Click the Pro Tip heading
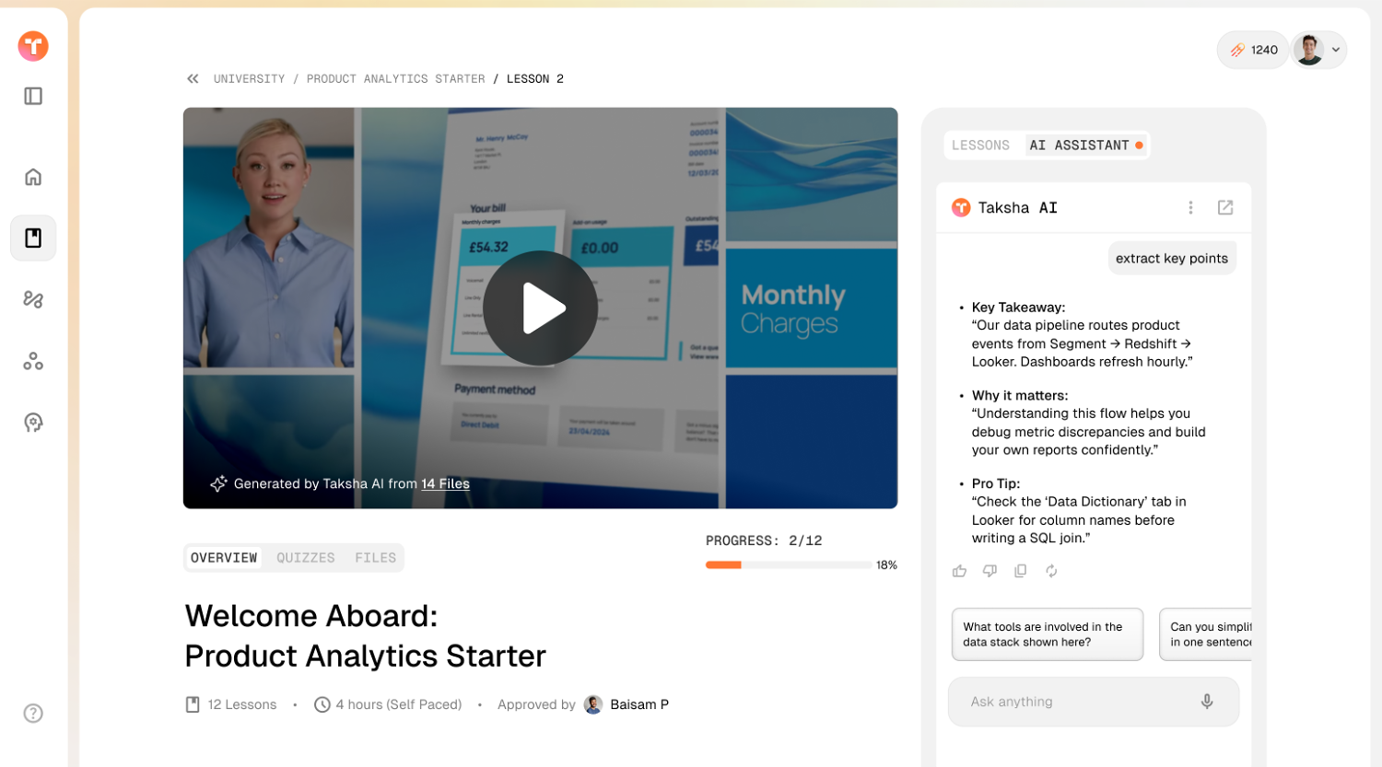 [x=996, y=483]
